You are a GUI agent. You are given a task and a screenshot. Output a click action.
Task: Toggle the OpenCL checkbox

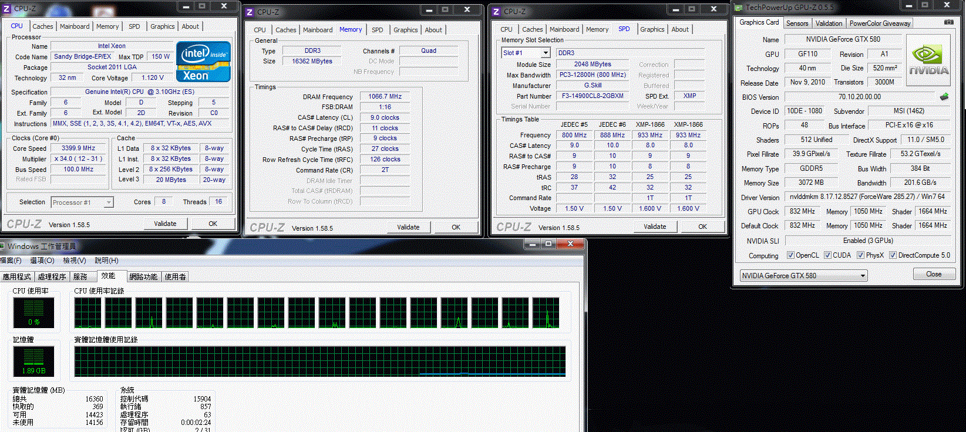coord(790,255)
